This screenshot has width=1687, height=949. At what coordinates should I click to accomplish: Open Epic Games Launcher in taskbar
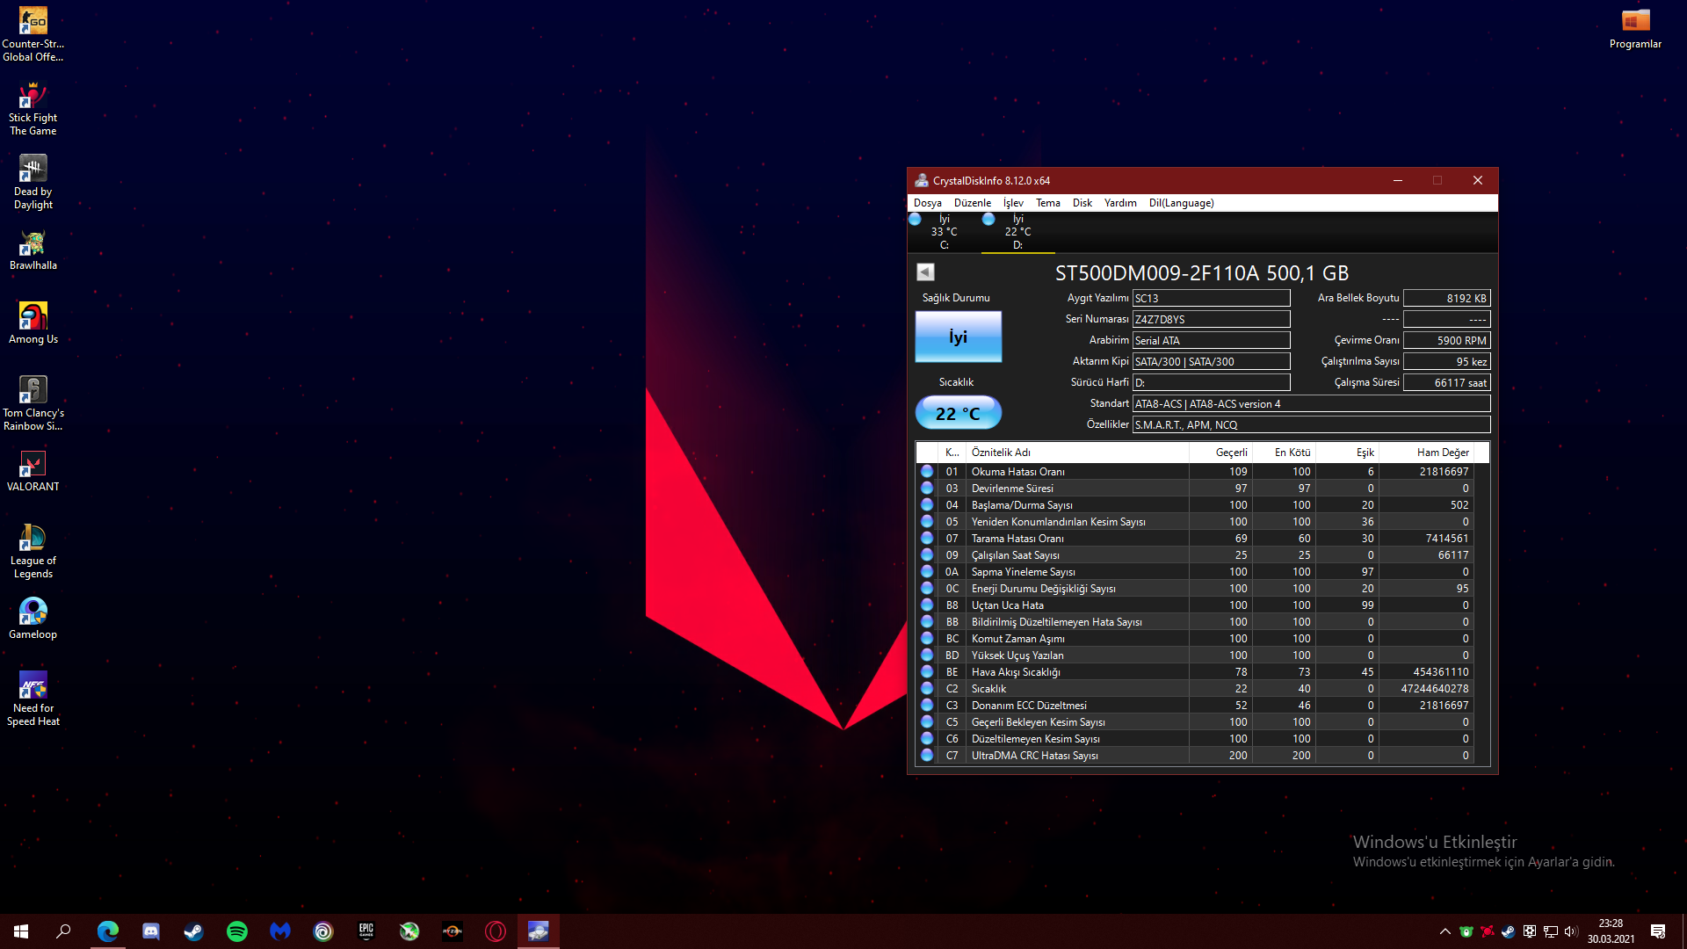coord(366,931)
